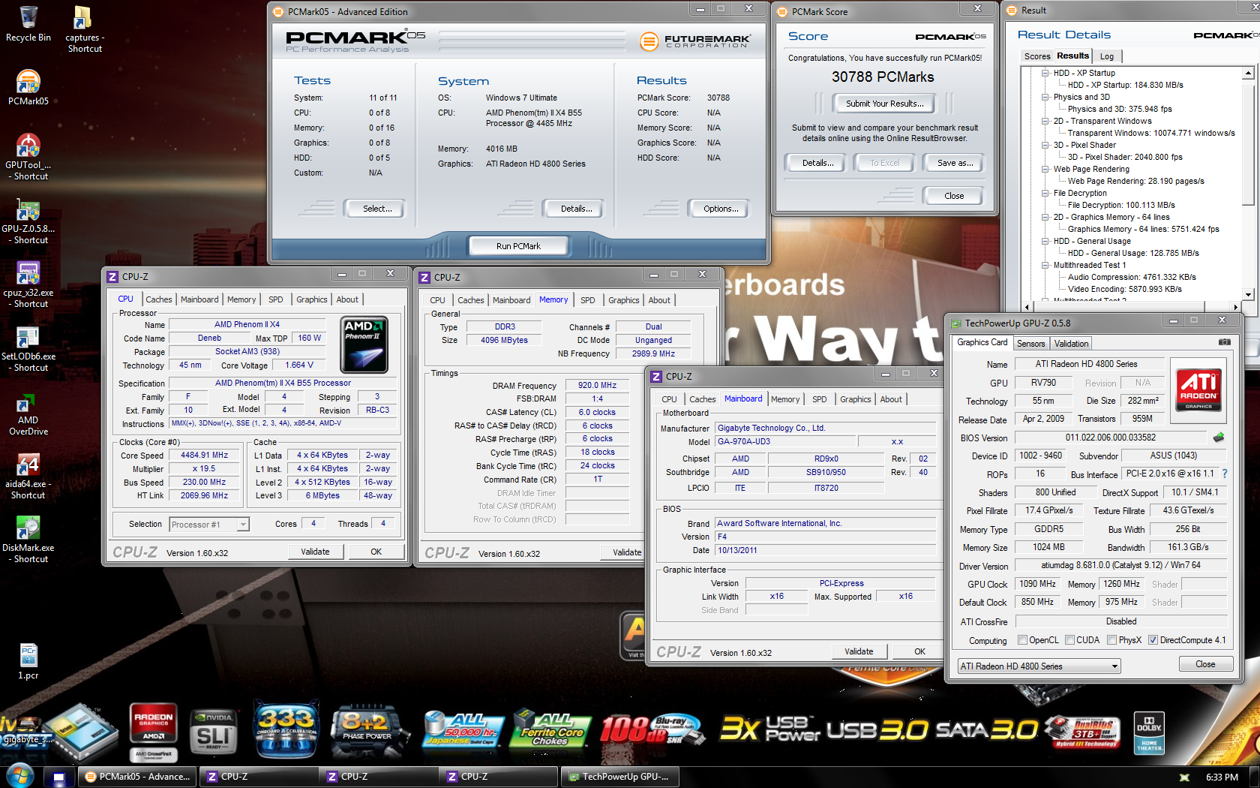Toggle the OpenCL checkbox in GPU-Z
This screenshot has height=788, width=1260.
tap(1022, 640)
